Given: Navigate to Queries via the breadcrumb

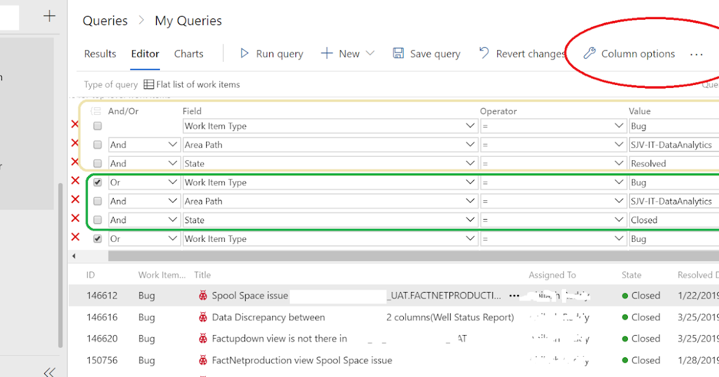Looking at the screenshot, I should pyautogui.click(x=105, y=20).
